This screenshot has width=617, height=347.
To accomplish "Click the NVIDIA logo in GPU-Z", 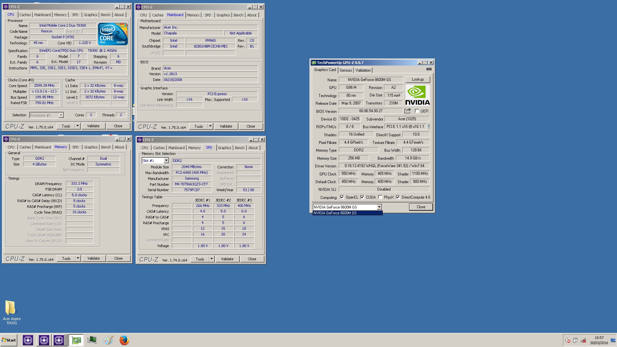I will coord(417,95).
